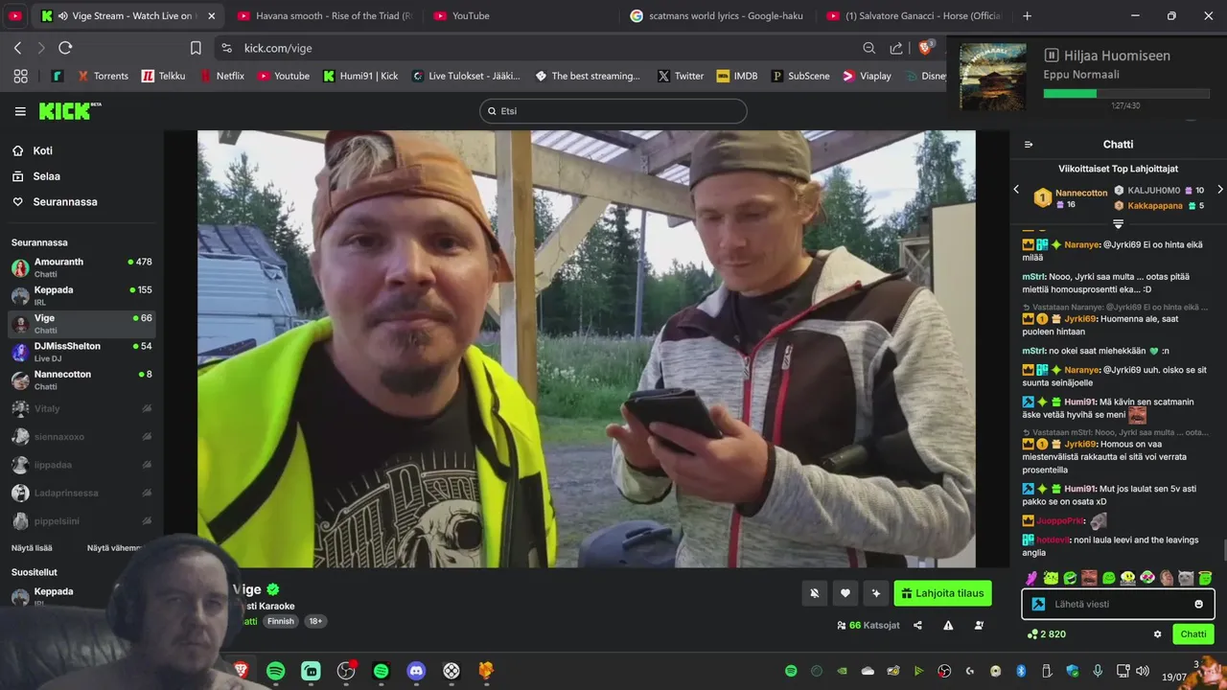Click Näytä vähemmän to collapse list
The width and height of the screenshot is (1227, 690).
[x=114, y=548]
